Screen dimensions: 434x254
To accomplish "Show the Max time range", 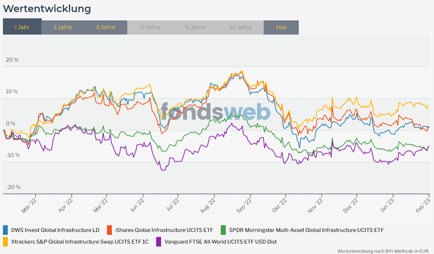I will [x=281, y=27].
